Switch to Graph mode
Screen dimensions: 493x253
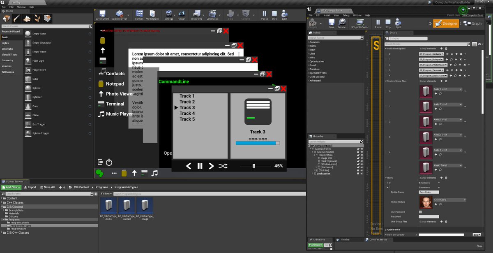[473, 23]
